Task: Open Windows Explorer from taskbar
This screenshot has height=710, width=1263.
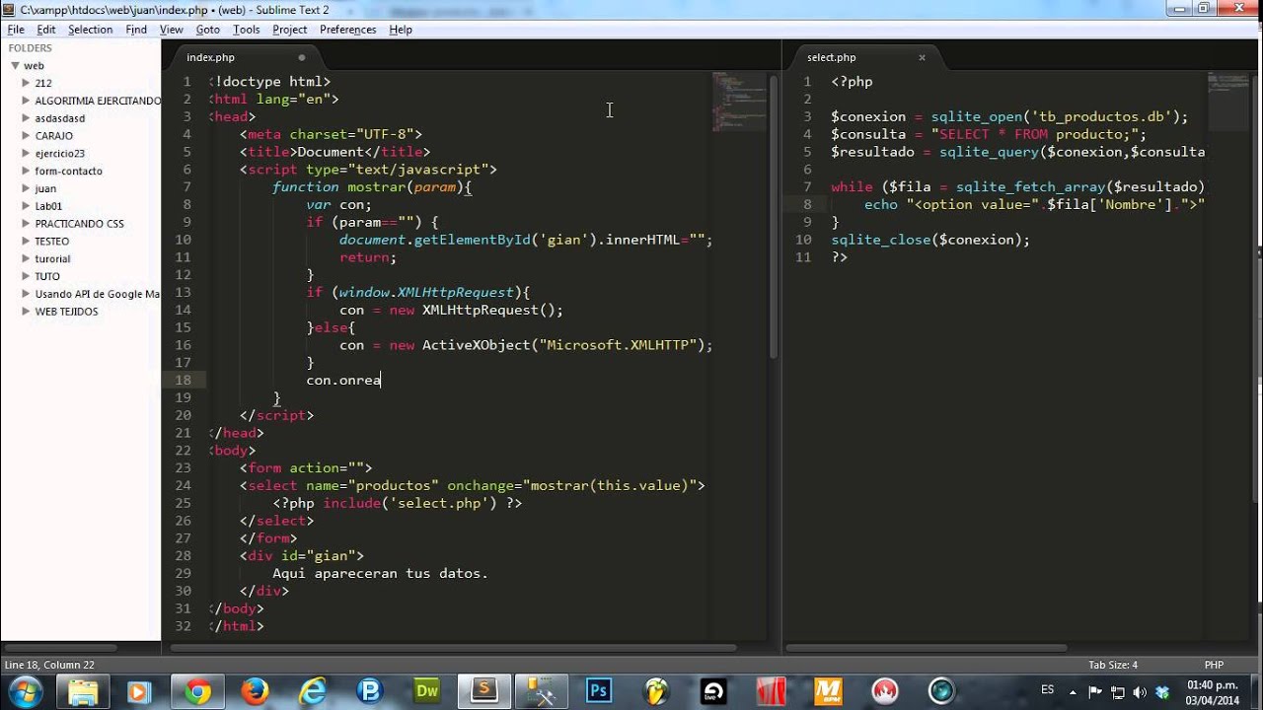Action: pyautogui.click(x=83, y=690)
